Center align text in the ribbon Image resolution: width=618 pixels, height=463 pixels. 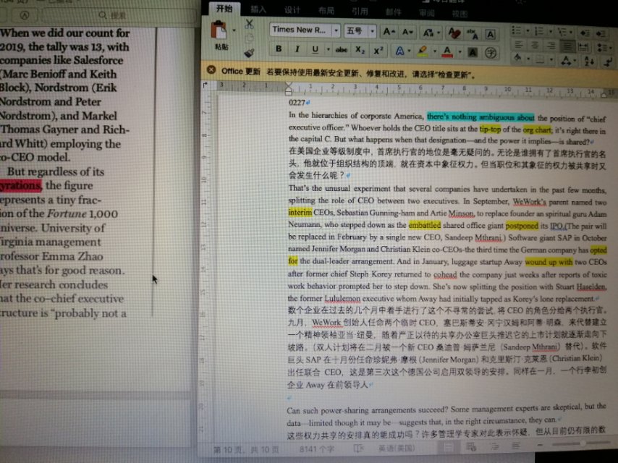[x=535, y=46]
